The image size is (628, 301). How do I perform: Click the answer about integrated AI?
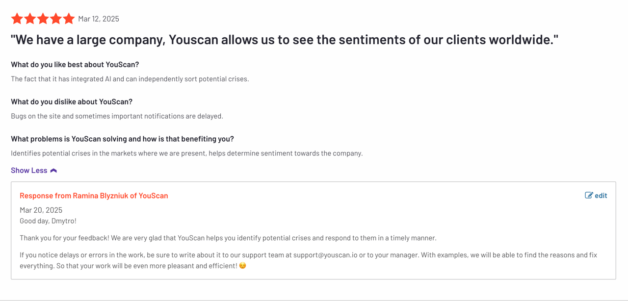pos(130,78)
